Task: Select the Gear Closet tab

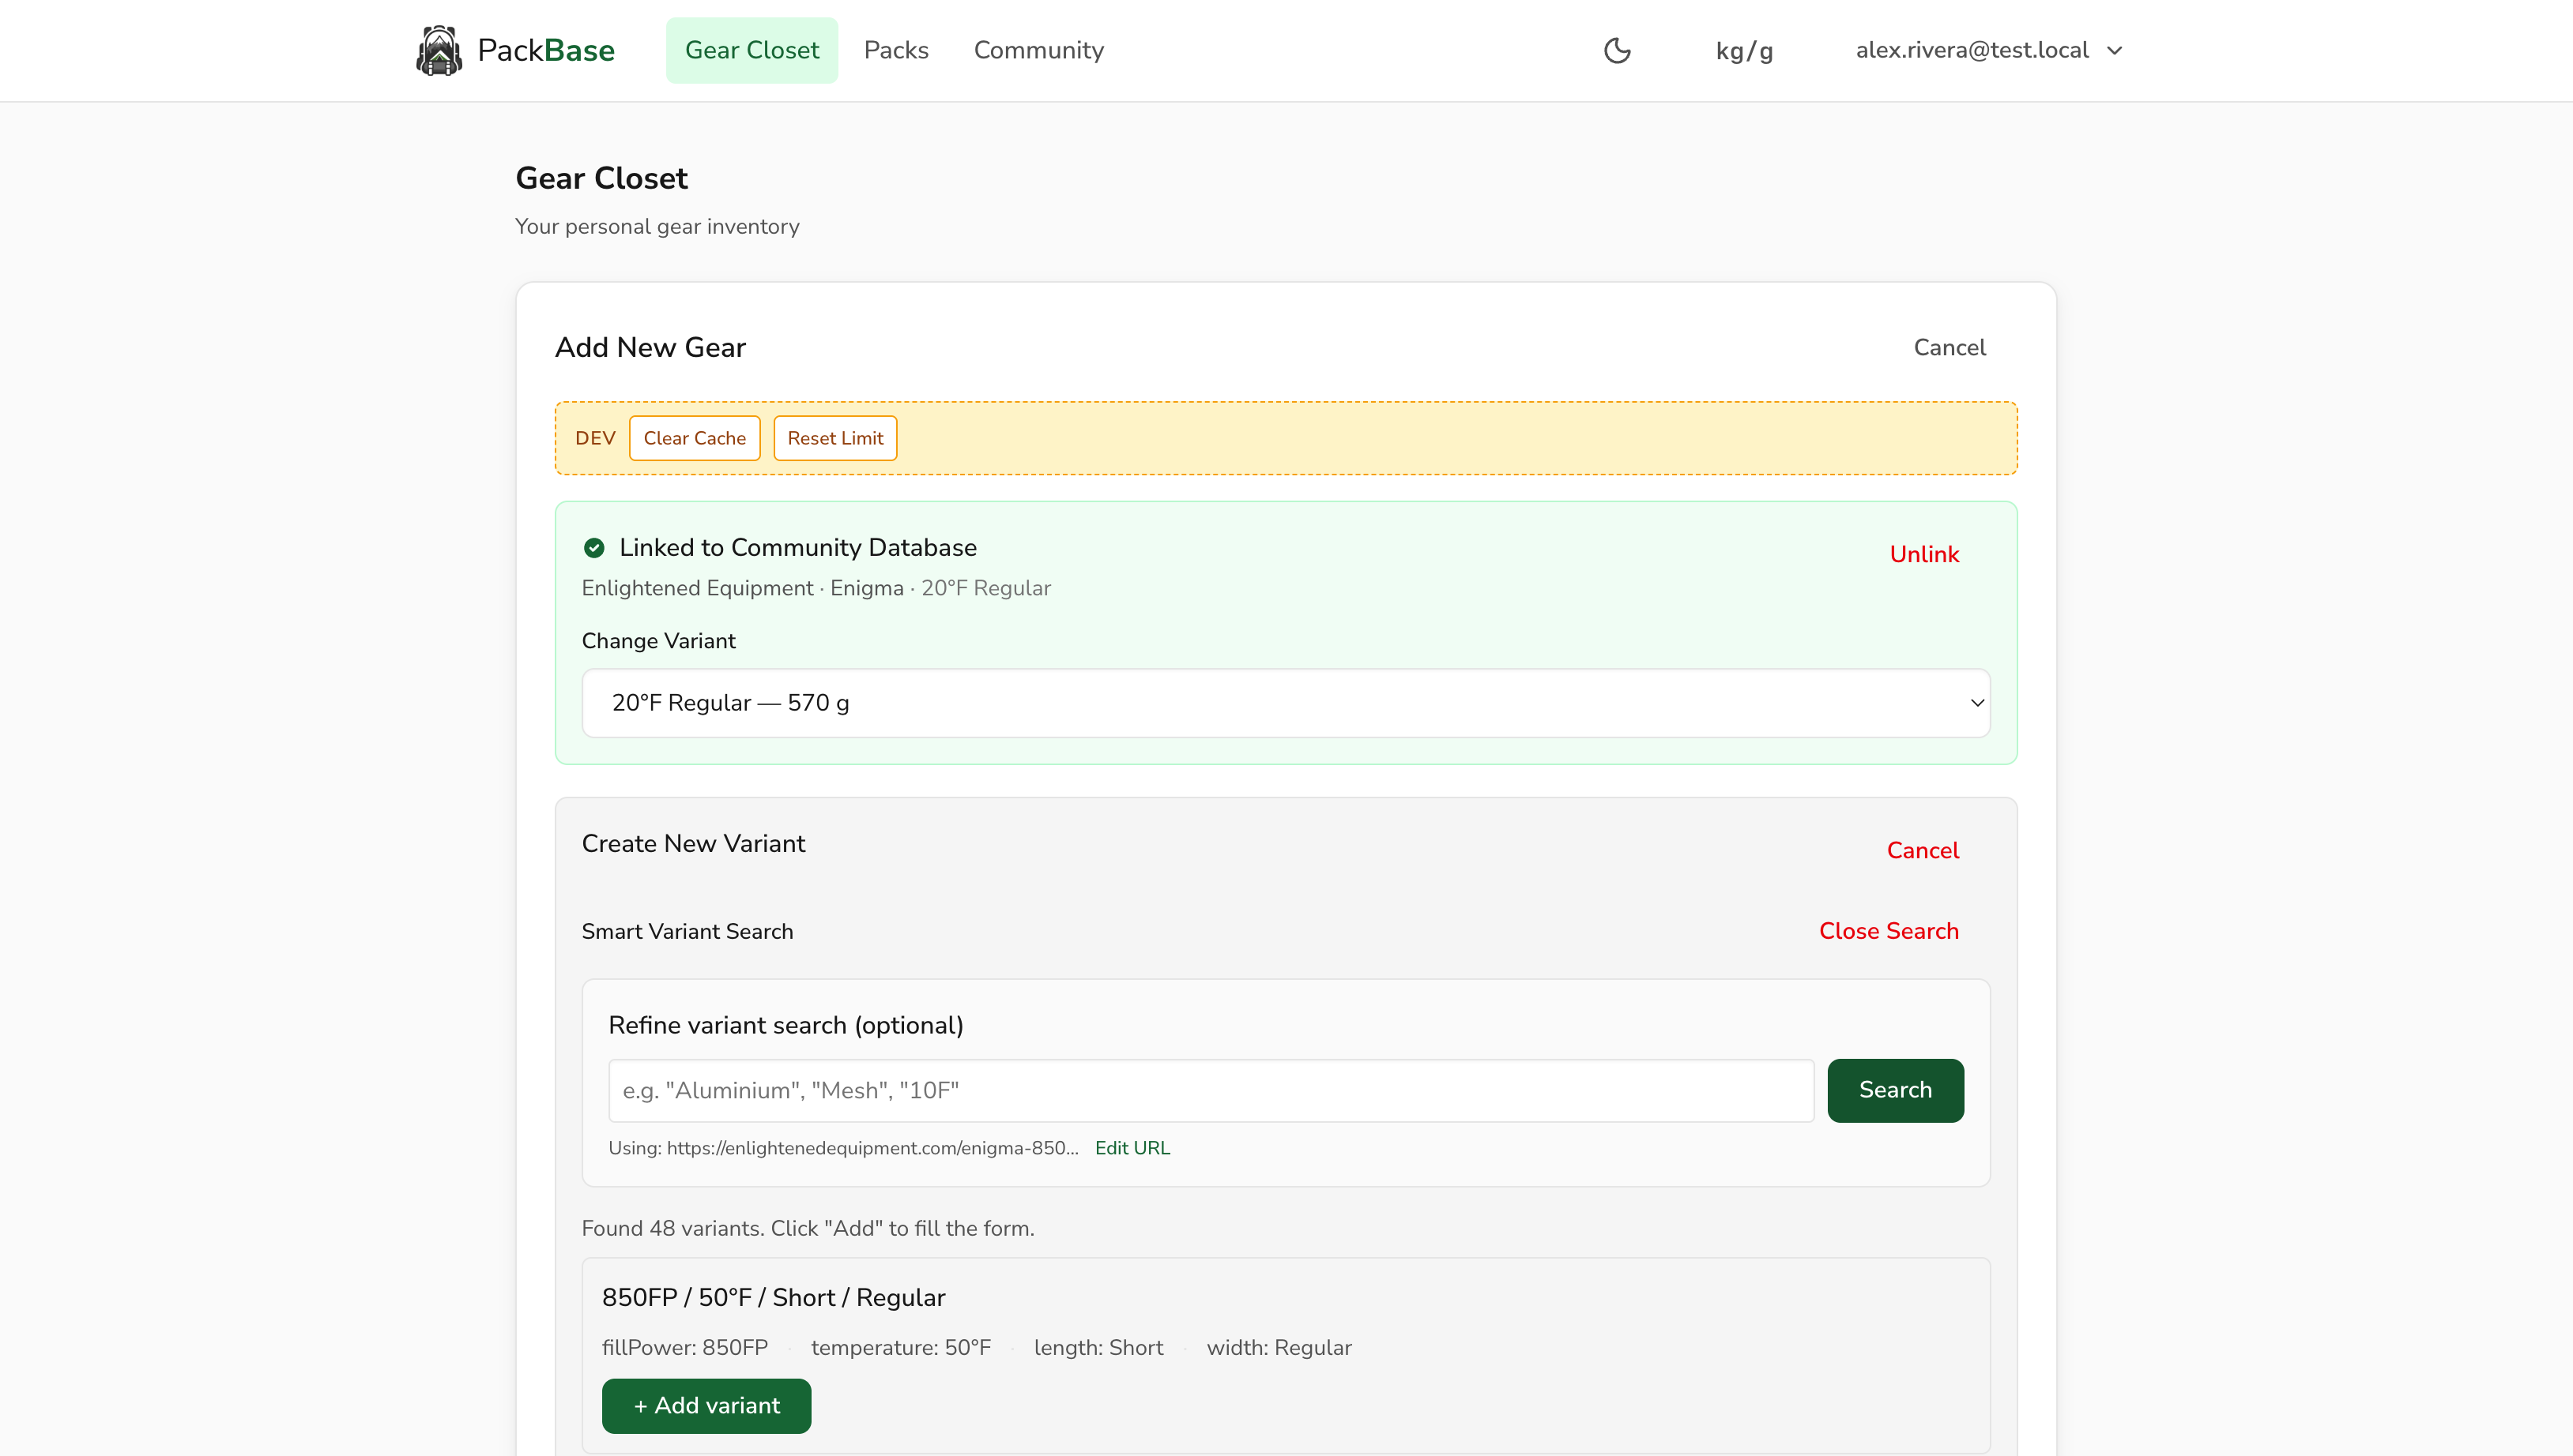Action: tap(752, 49)
